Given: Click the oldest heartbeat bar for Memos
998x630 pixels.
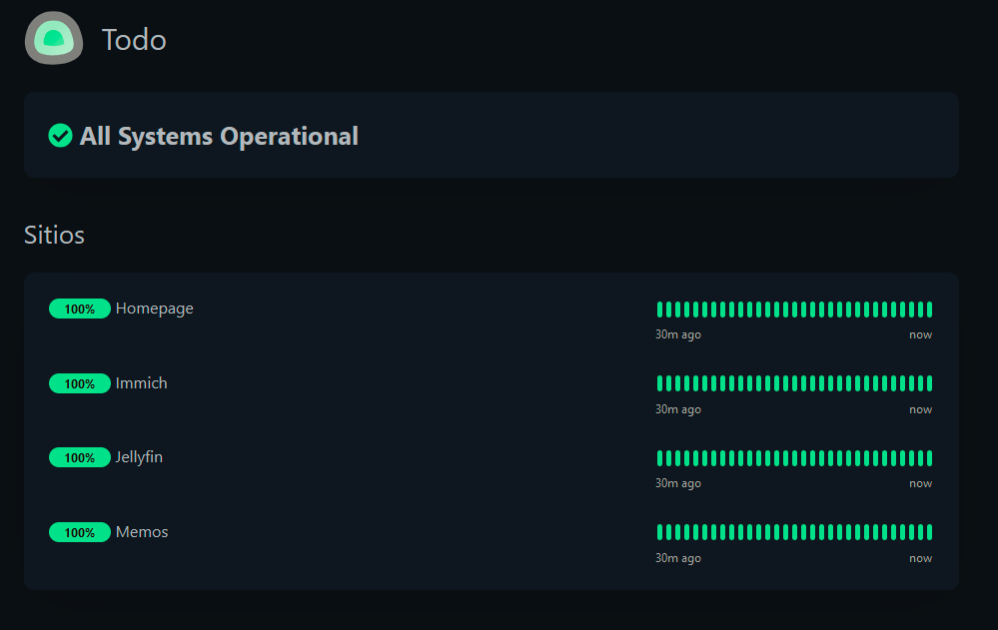Looking at the screenshot, I should 659,532.
